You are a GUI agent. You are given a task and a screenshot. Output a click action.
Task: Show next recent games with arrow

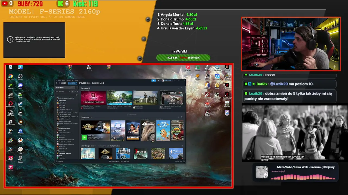(182, 117)
